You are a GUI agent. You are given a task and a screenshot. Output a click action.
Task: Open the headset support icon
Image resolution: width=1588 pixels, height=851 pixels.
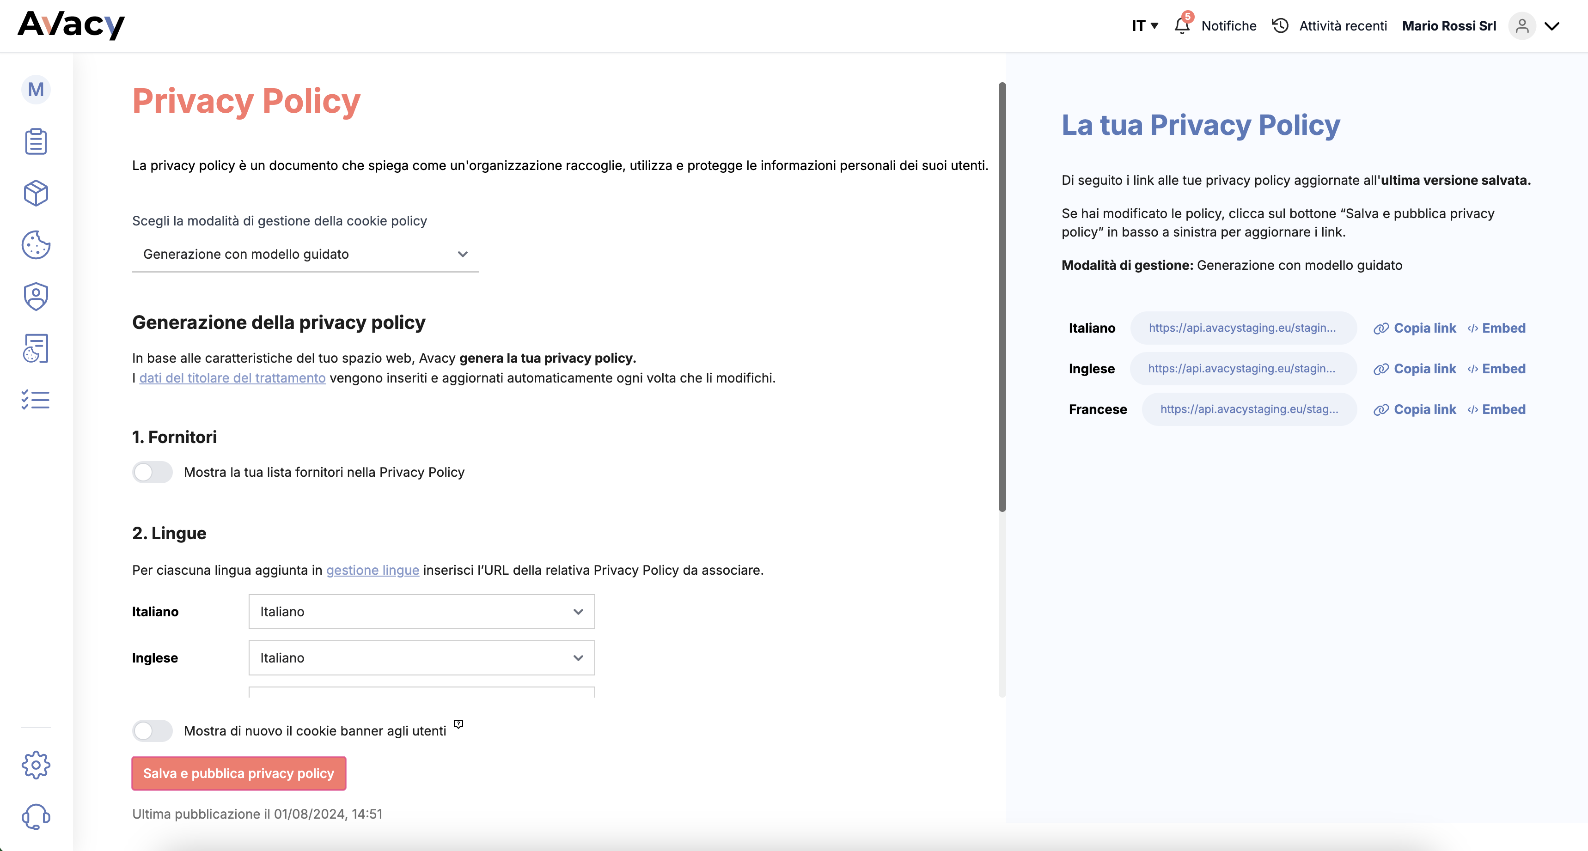tap(36, 816)
